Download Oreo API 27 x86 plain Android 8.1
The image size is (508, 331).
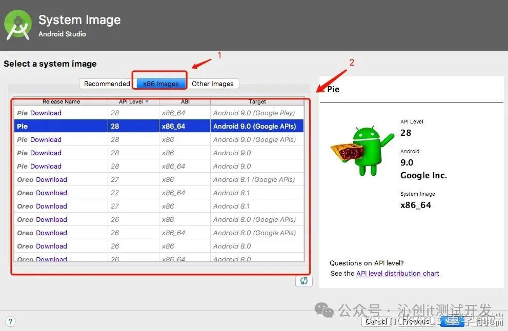tap(51, 206)
